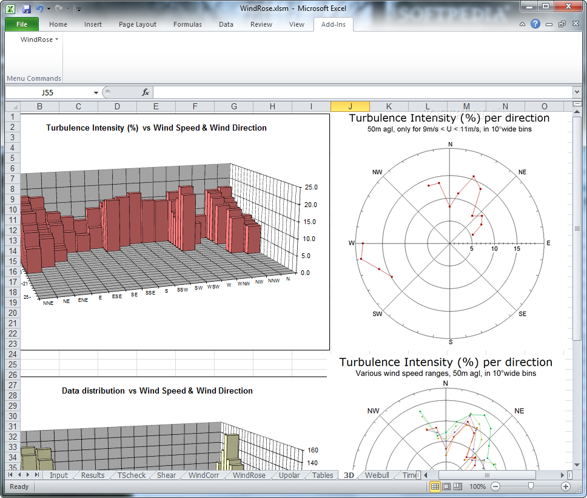Minimize the ribbon with the caret icon
This screenshot has height=498, width=587.
click(x=523, y=24)
